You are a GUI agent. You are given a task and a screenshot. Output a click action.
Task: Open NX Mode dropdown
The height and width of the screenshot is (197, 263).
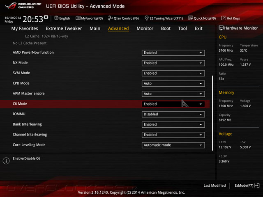pos(173,63)
